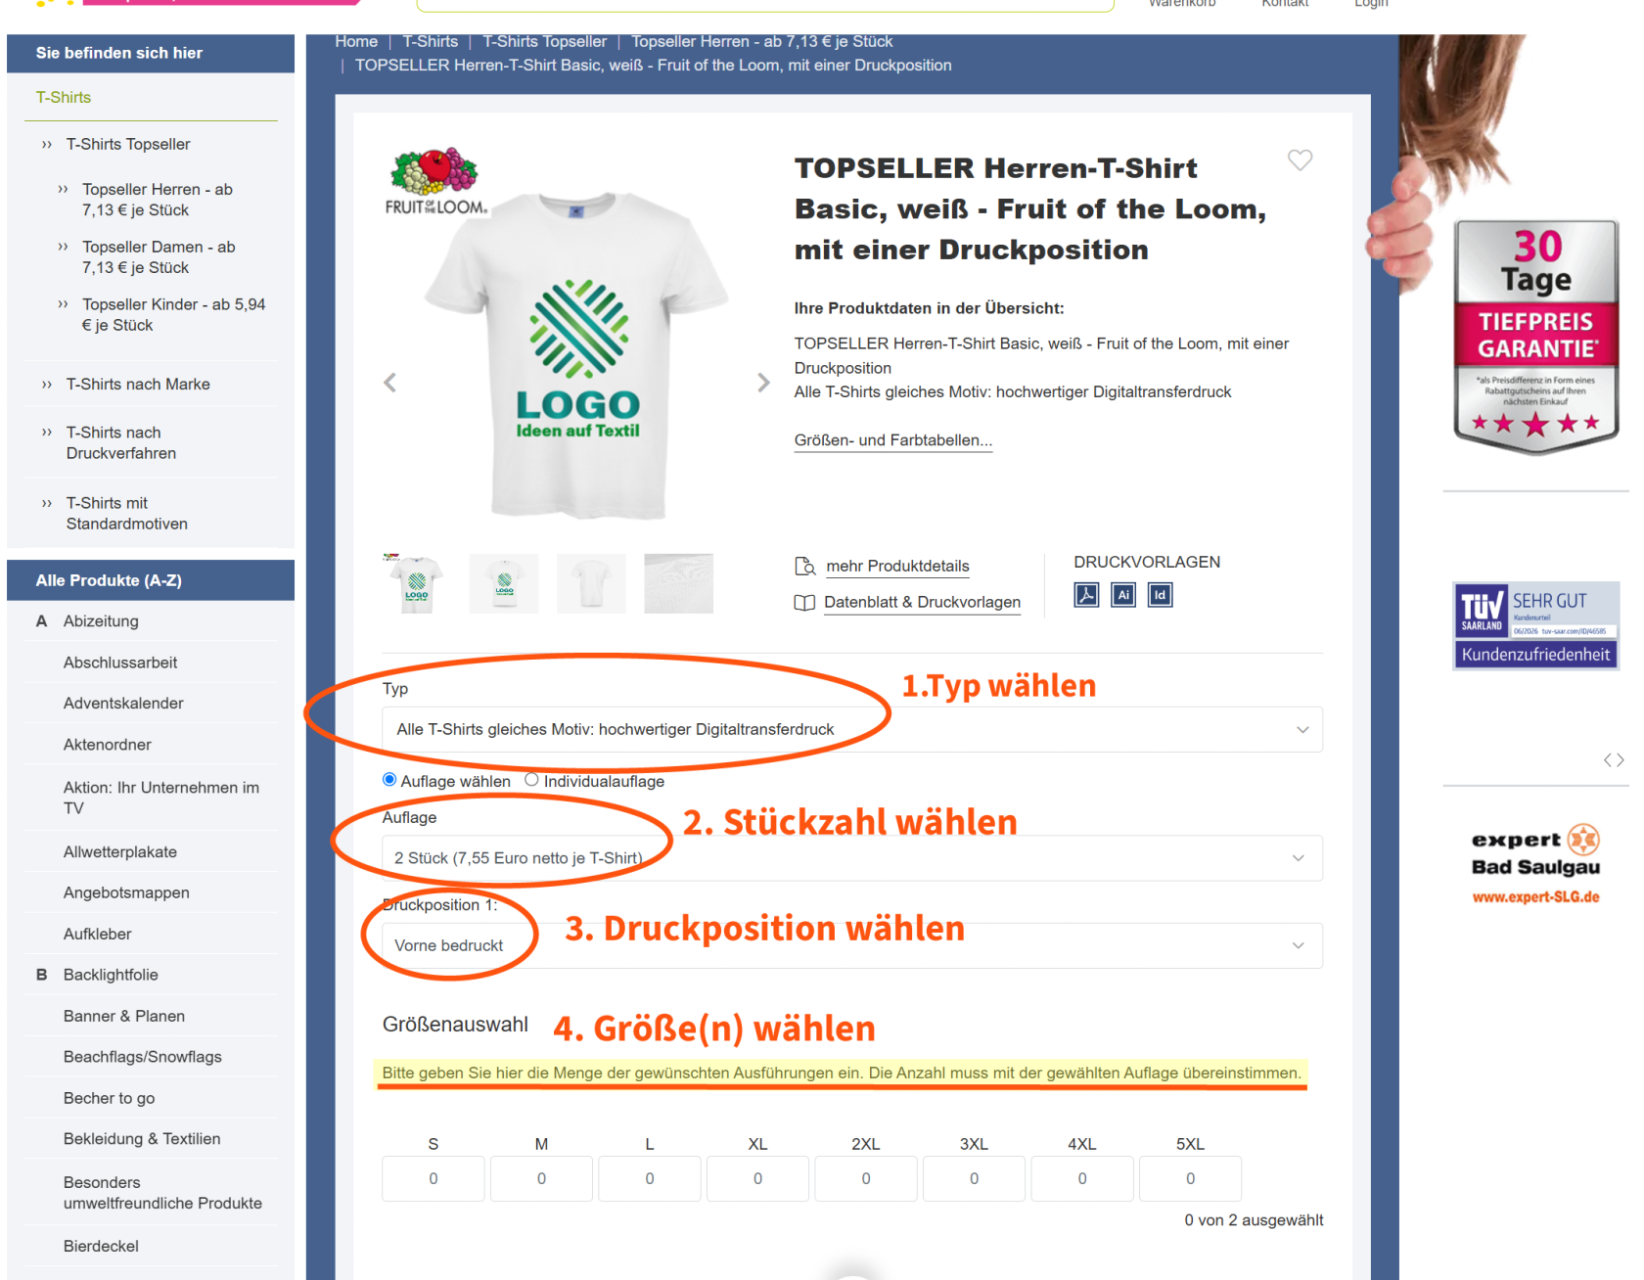
Task: Click the size XL quantity field
Action: (x=757, y=1179)
